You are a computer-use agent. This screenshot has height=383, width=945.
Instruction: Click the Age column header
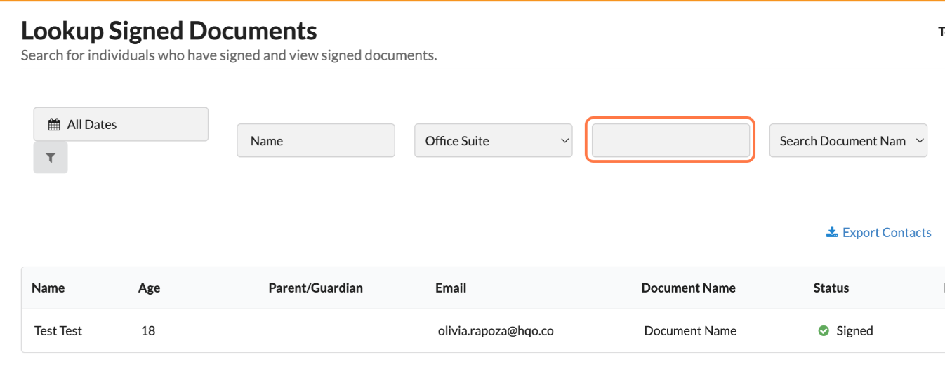(149, 288)
